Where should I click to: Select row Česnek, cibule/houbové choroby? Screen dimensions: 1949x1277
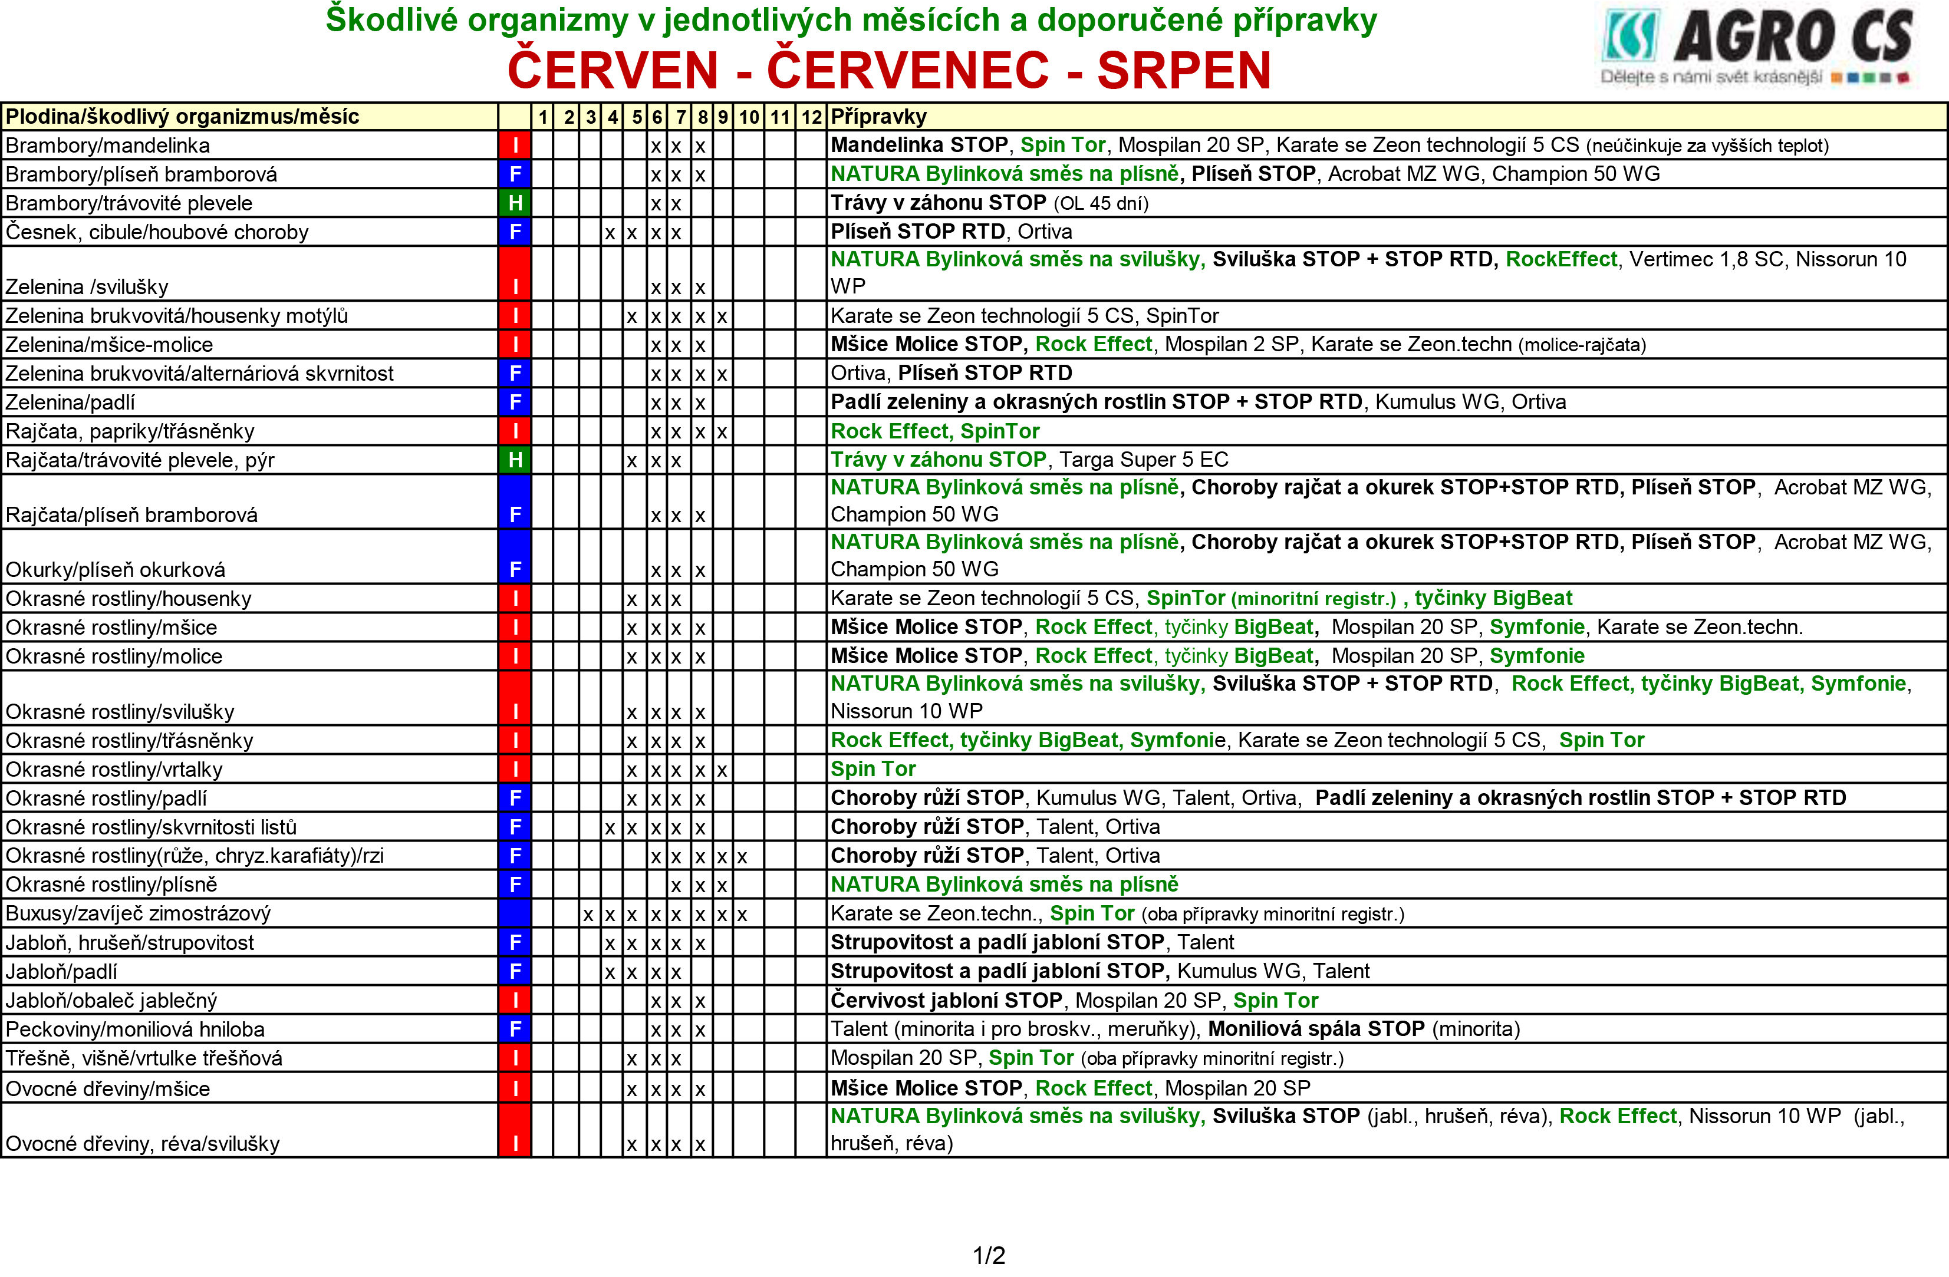(x=974, y=232)
